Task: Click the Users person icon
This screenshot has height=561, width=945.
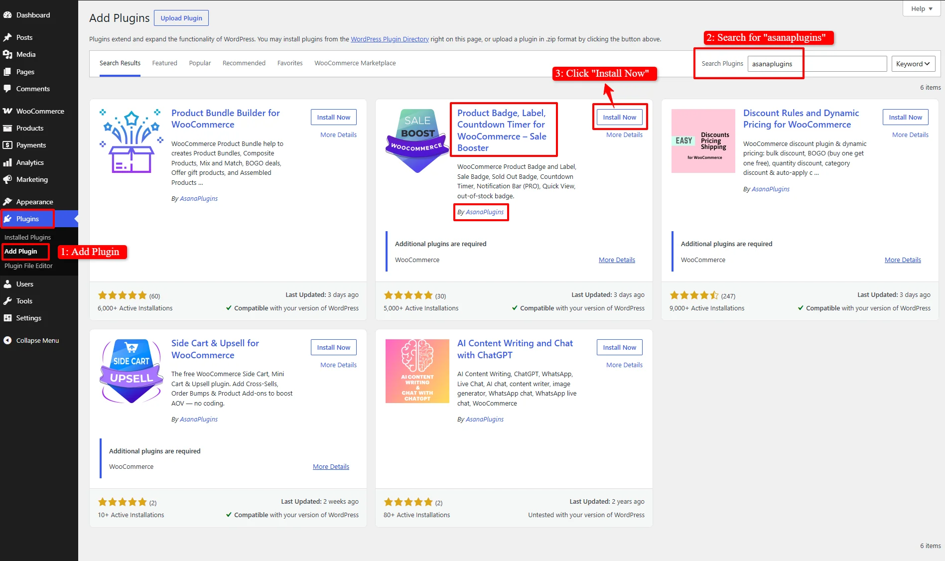Action: (7, 284)
